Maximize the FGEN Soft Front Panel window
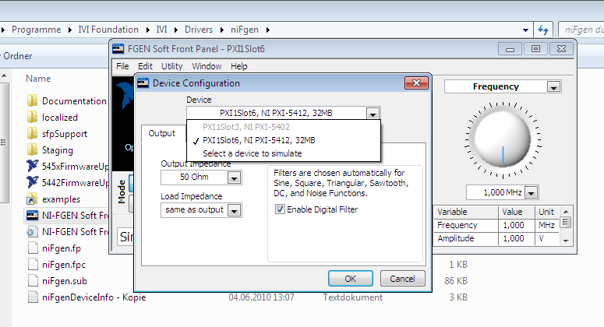Image resolution: width=604 pixels, height=327 pixels. [535, 49]
